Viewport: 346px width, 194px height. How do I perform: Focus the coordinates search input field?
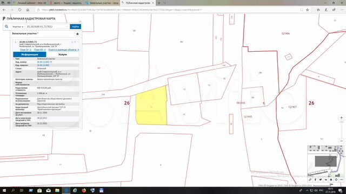tap(47, 26)
